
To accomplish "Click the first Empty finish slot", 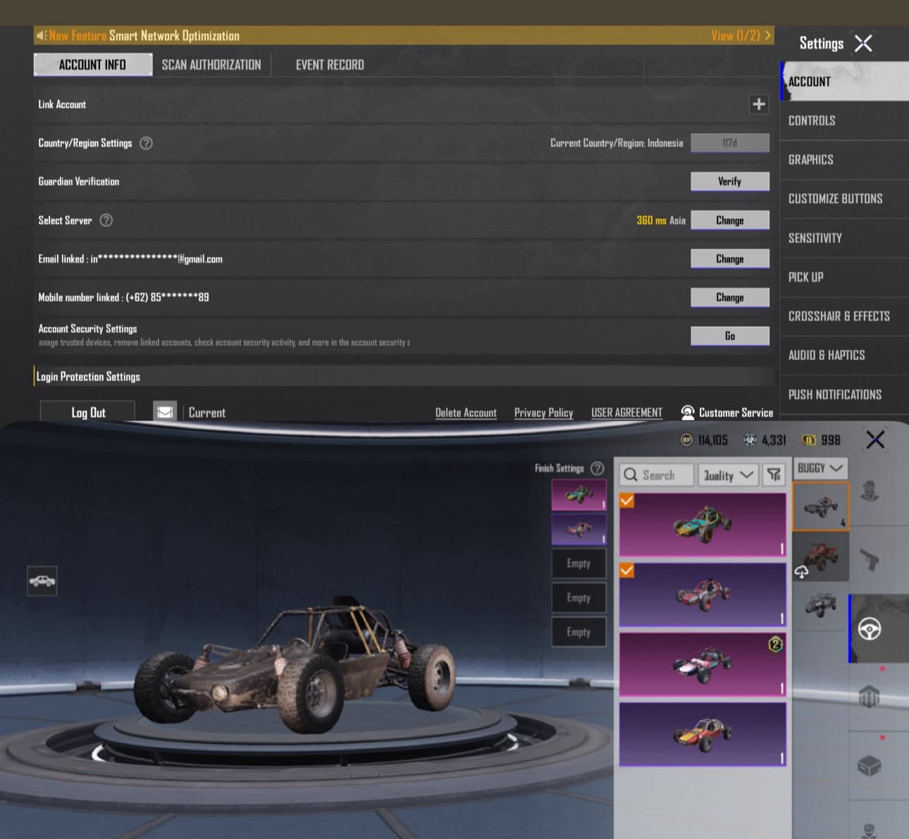I will (x=579, y=564).
